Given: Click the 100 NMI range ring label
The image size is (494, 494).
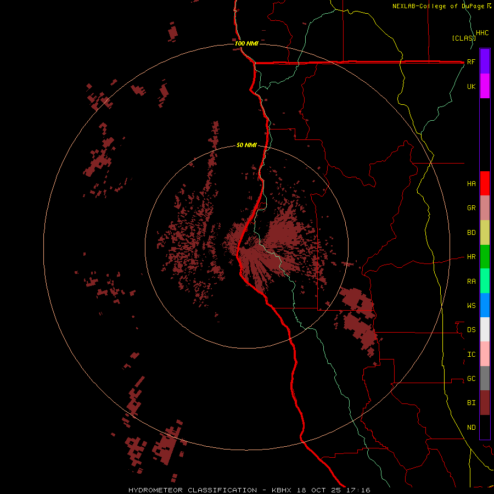Looking at the screenshot, I should click(246, 43).
